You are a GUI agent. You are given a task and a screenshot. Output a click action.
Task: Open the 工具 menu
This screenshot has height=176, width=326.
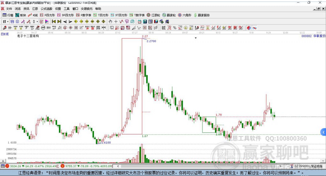67,9
